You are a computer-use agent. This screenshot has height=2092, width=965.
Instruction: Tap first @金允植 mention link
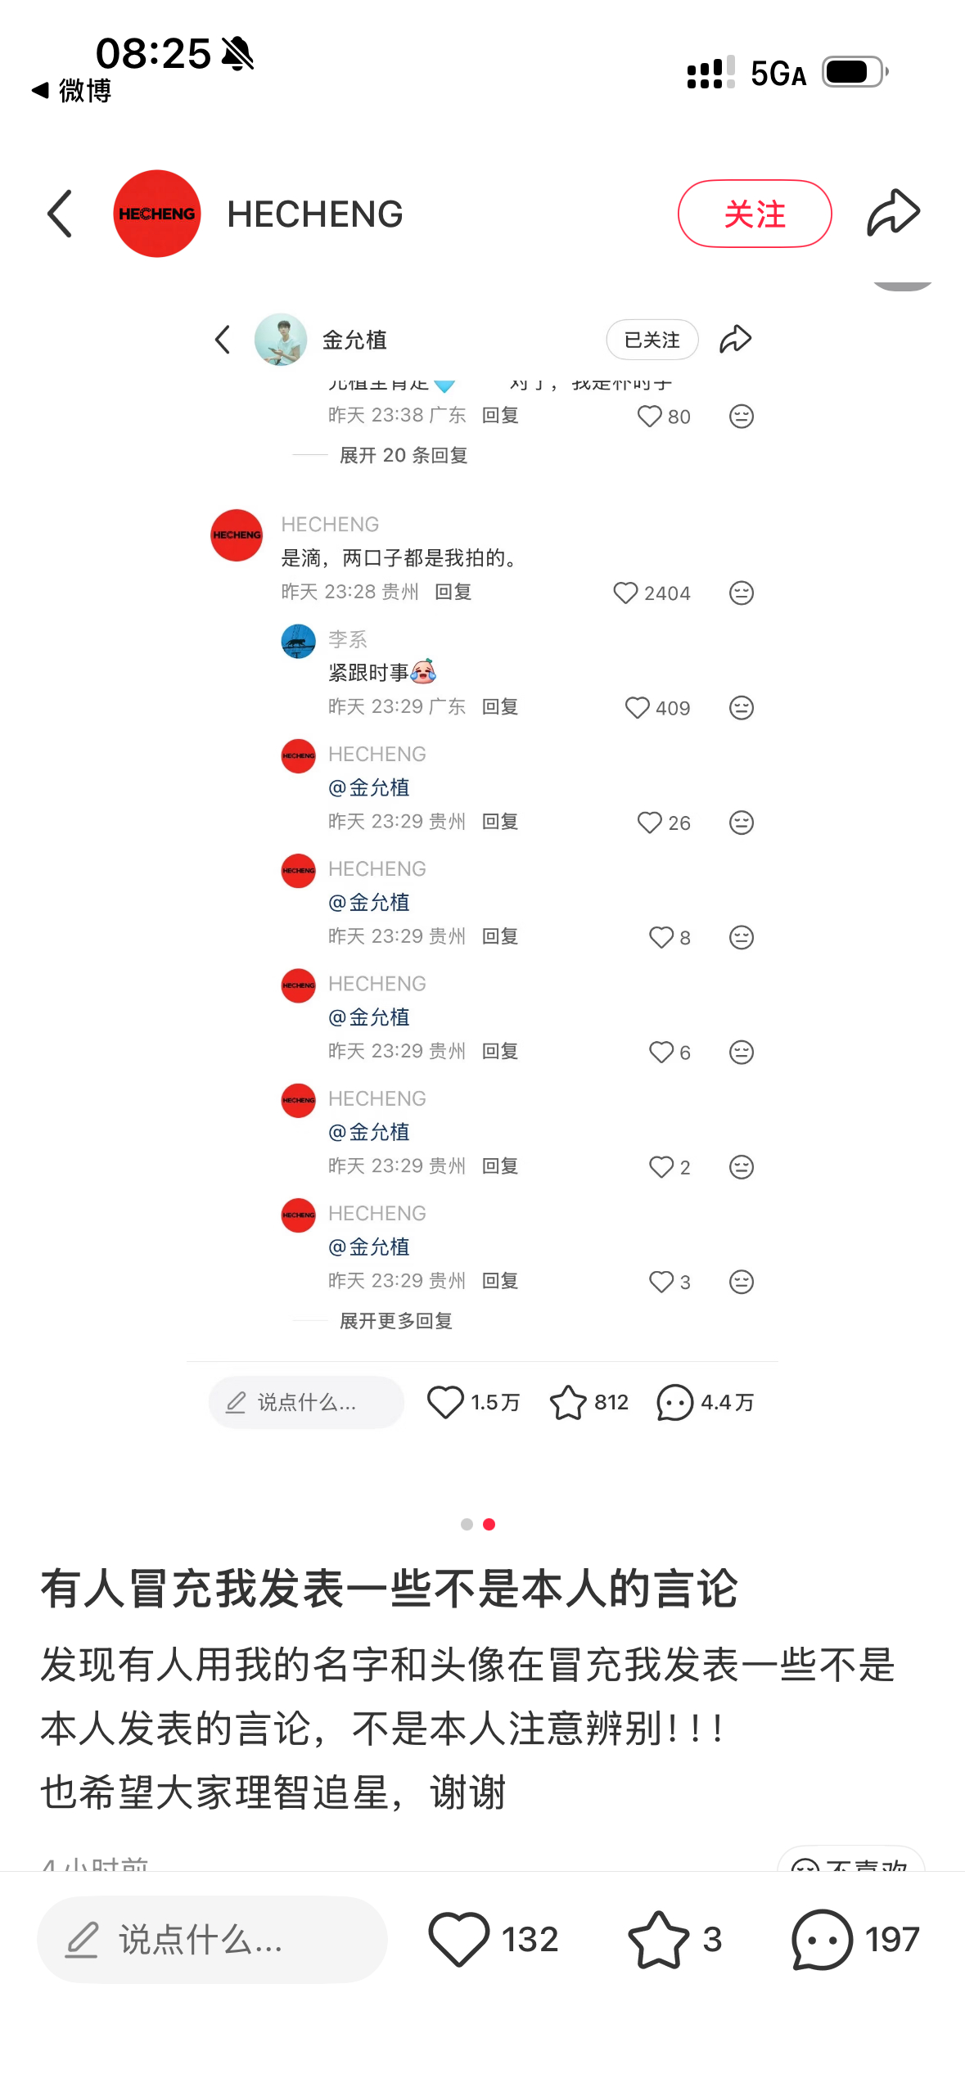click(x=369, y=787)
